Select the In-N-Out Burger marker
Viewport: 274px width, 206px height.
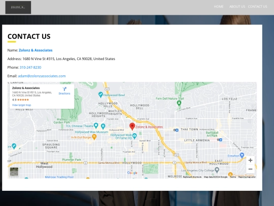(x=94, y=137)
